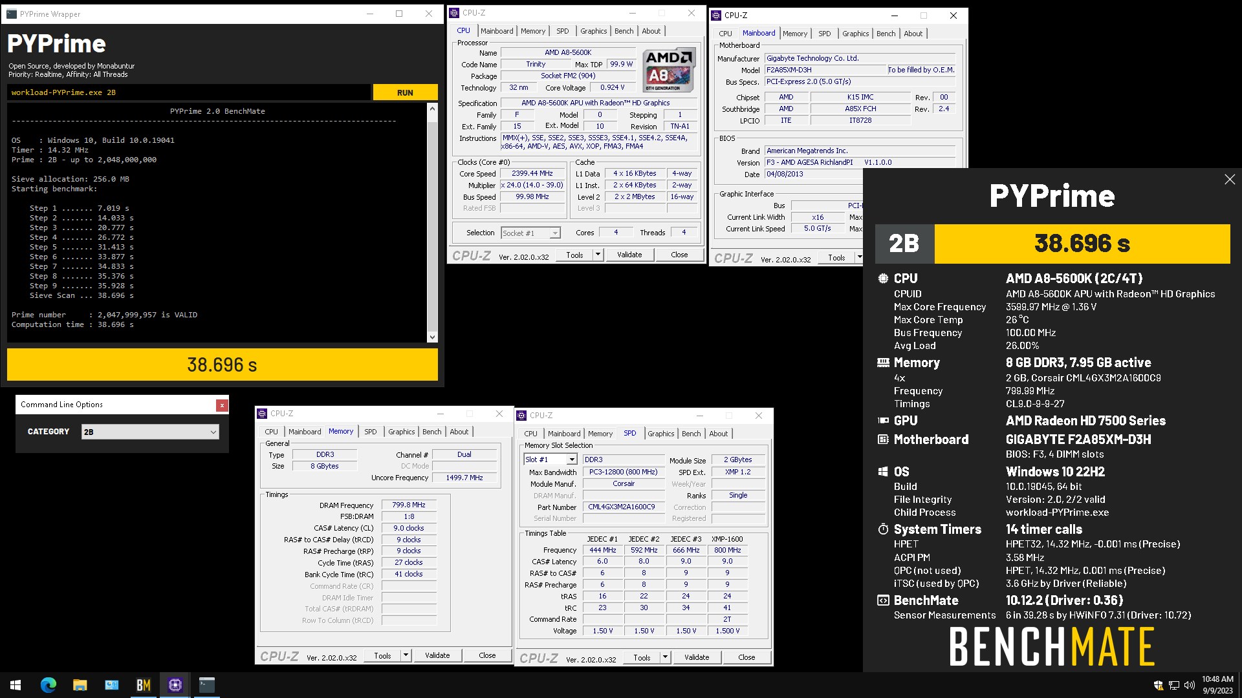Switch to Graphics tab in CPU-Z Mainboard window
The width and height of the screenshot is (1242, 698).
pos(855,34)
